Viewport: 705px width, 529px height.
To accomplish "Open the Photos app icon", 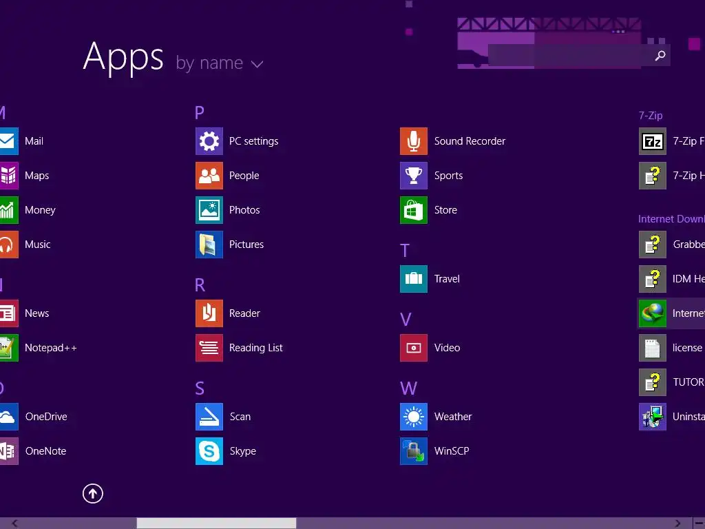I will [x=209, y=210].
